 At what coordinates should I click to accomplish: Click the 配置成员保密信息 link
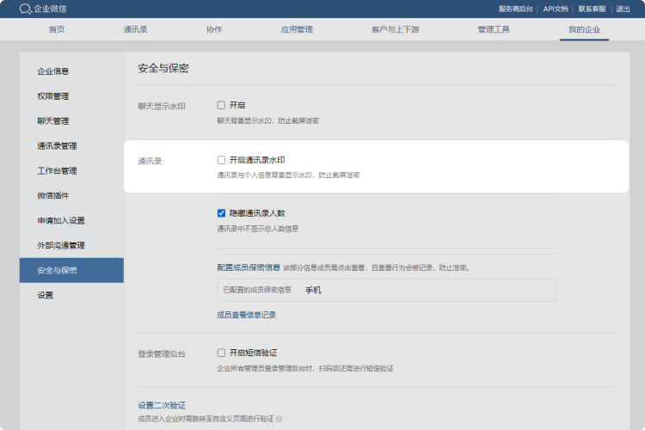click(x=248, y=267)
